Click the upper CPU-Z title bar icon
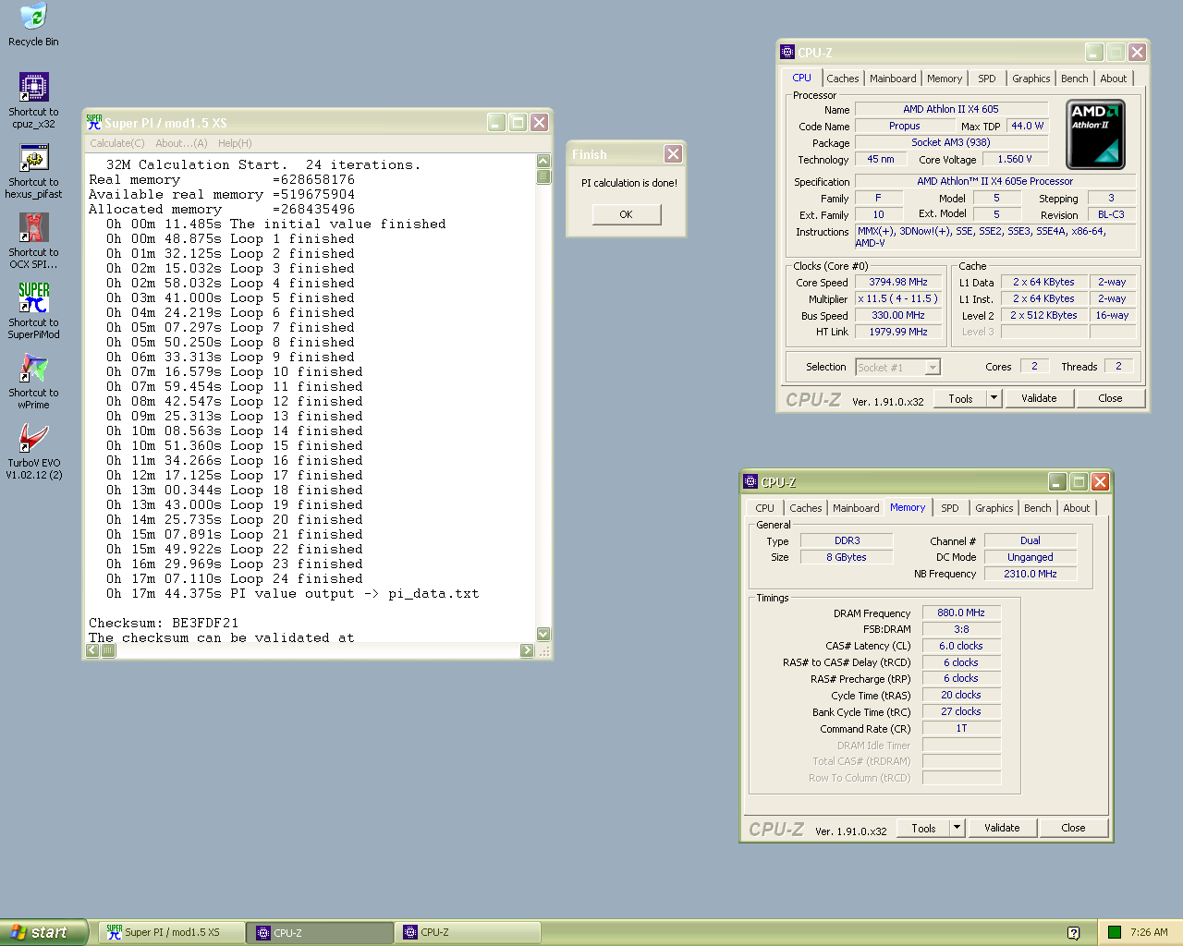The width and height of the screenshot is (1183, 946). (787, 52)
